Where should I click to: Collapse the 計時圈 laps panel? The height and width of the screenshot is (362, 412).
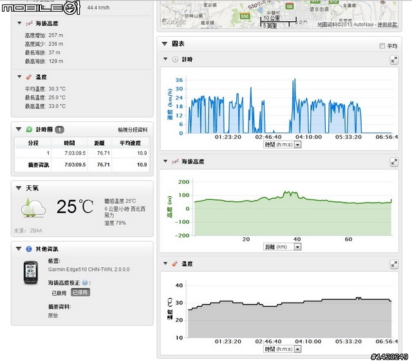pyautogui.click(x=19, y=129)
